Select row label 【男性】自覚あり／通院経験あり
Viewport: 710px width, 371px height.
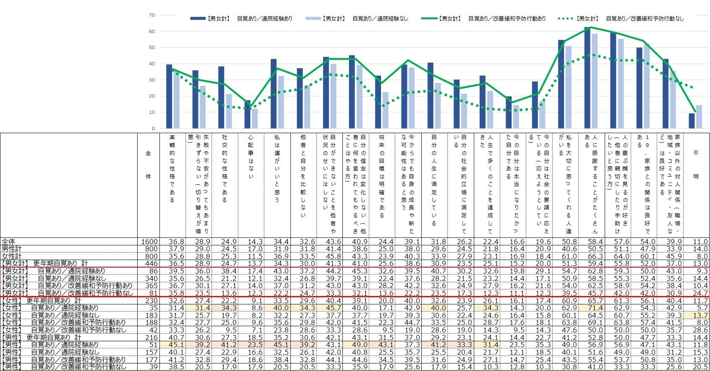click(x=50, y=345)
